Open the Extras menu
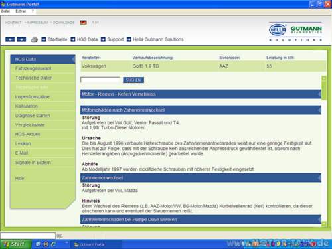Viewport: 332px width, 249px height. pos(21,11)
